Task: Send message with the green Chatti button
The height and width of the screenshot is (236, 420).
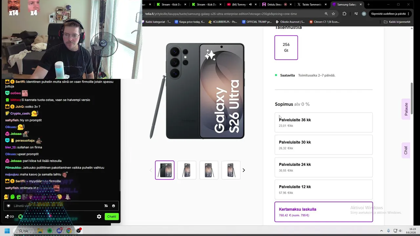Action: tap(112, 216)
